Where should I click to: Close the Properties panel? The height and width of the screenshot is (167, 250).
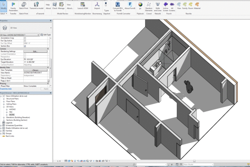click(51, 21)
